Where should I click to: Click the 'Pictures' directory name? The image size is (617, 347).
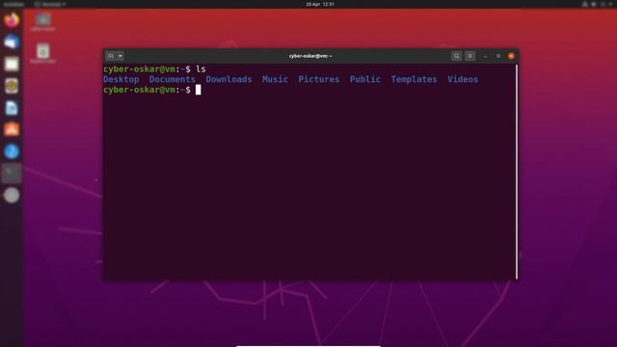[x=318, y=79]
